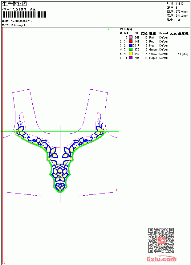The width and height of the screenshot is (191, 265).
Task: Click the #1 (669) sequin entry
Action: pyautogui.click(x=183, y=54)
